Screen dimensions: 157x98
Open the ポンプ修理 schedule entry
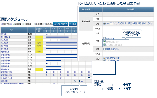[x=5, y=46]
